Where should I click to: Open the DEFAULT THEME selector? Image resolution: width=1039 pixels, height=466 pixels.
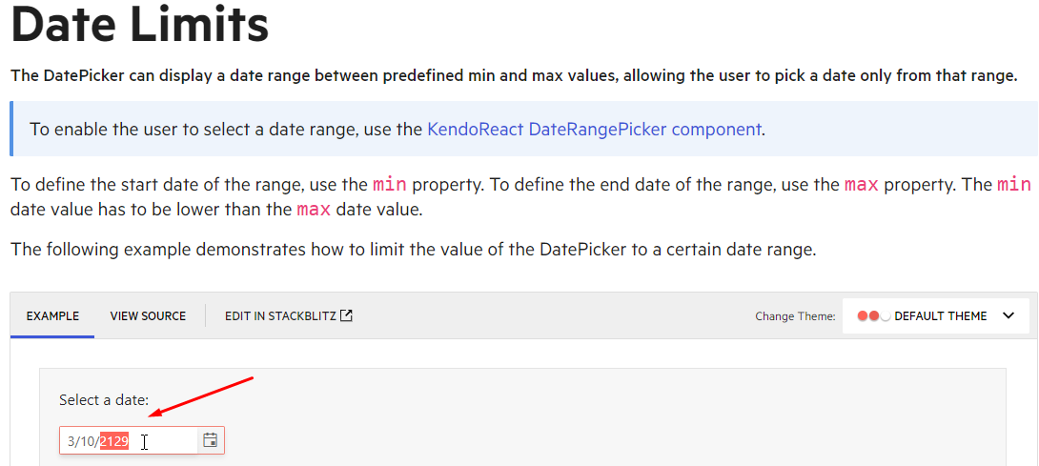point(936,316)
